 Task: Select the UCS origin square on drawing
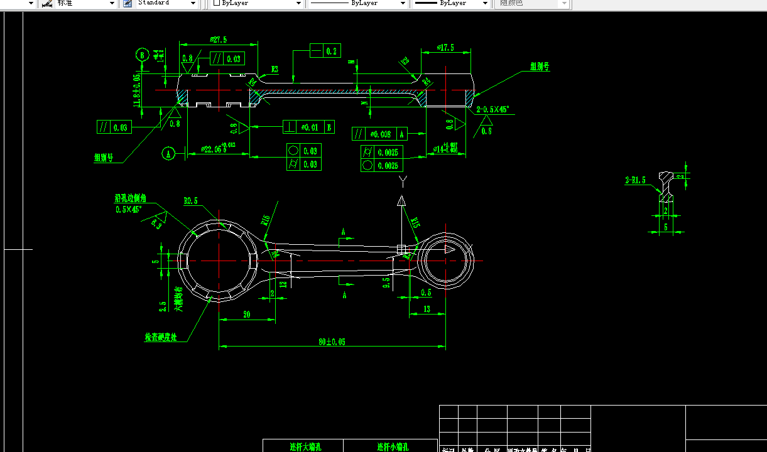(402, 249)
